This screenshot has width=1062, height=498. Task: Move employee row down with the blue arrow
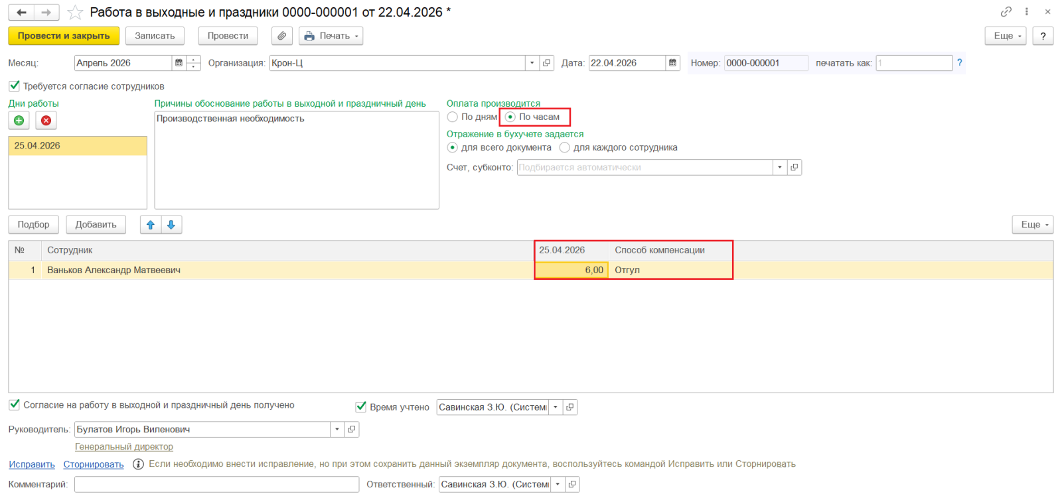tap(171, 225)
